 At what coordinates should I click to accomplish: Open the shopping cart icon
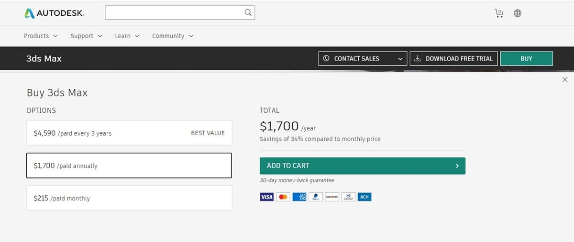coord(499,13)
